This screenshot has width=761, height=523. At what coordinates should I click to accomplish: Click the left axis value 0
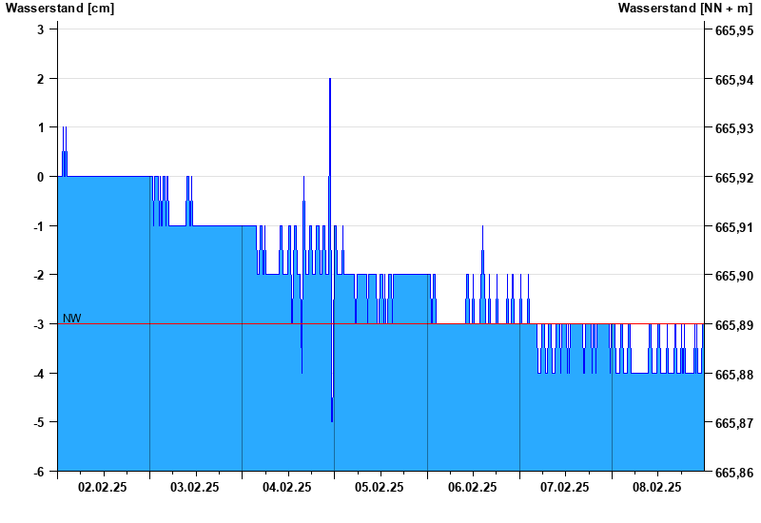(40, 177)
